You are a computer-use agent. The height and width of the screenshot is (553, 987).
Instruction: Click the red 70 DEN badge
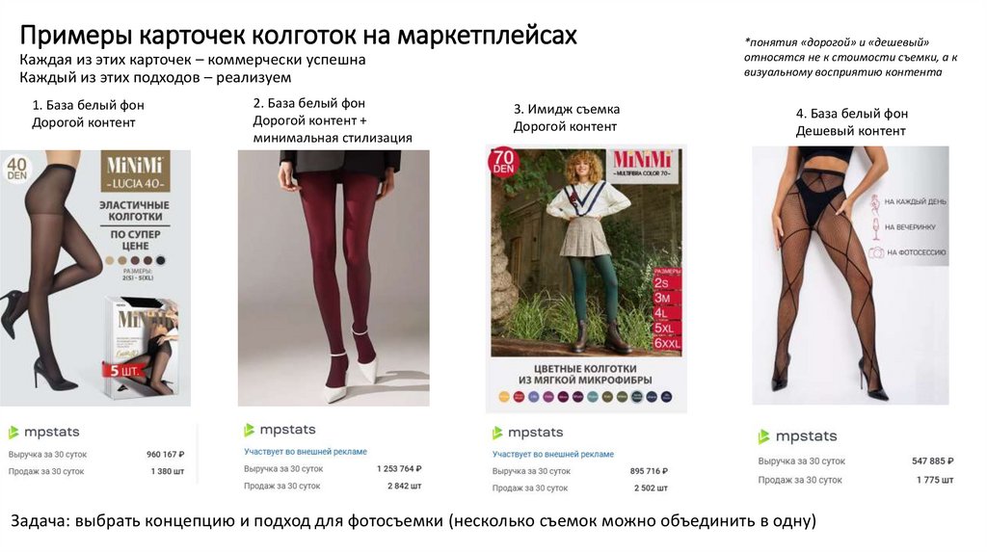tap(503, 162)
